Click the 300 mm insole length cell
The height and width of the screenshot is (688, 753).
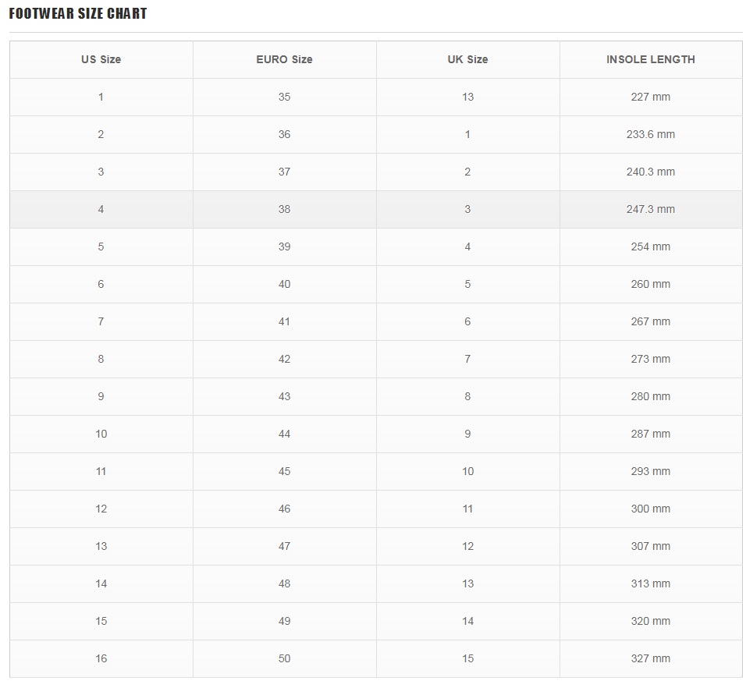click(652, 509)
